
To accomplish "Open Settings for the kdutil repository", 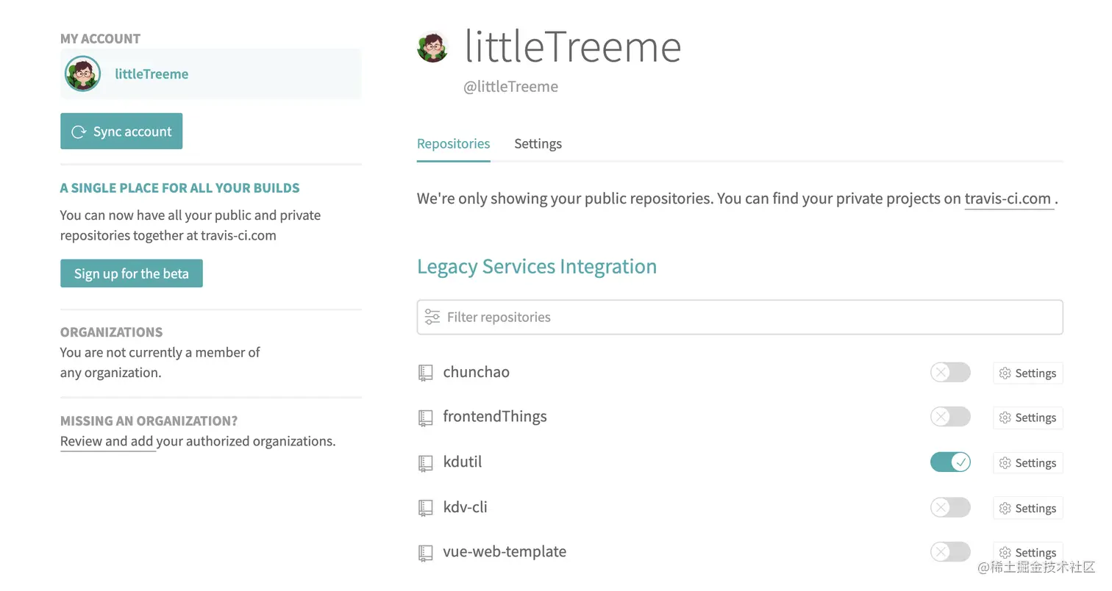I will [x=1027, y=463].
